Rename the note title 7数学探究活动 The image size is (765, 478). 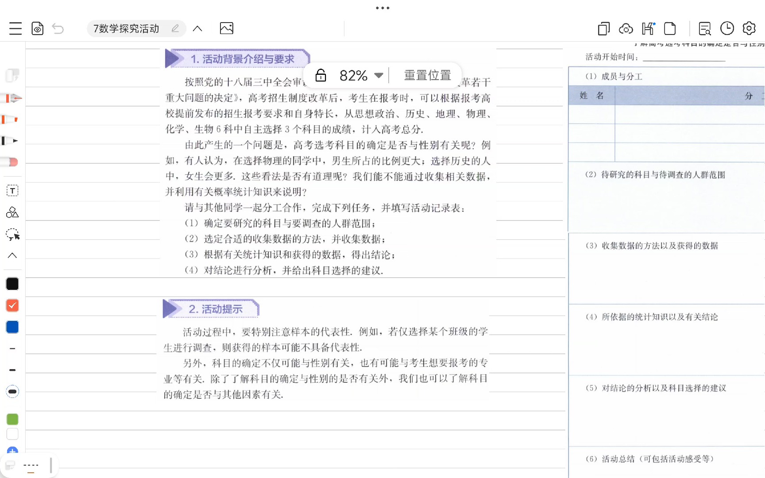126,28
